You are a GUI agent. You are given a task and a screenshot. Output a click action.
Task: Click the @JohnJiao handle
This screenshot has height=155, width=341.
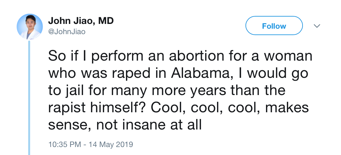pos(67,32)
